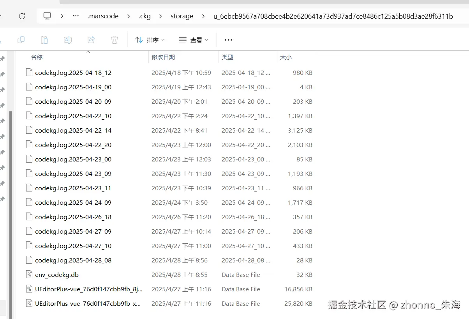Screen dimensions: 469x319
Task: Expand the breadcrumb ellipsis in the address bar
Action: [75, 16]
